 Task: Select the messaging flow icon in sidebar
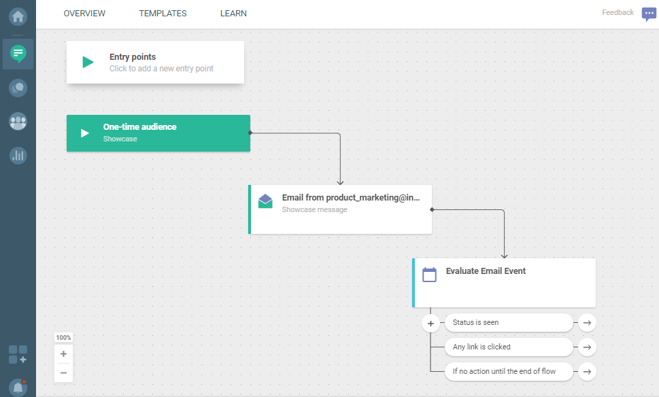18,54
